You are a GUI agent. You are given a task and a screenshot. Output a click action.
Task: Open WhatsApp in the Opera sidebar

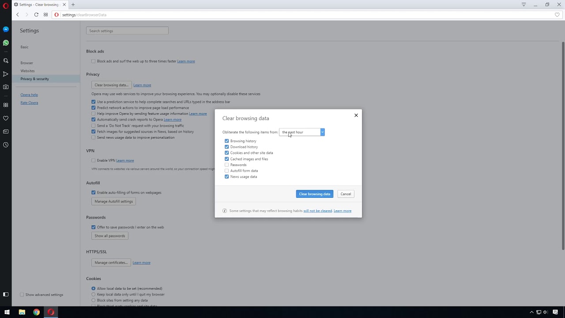[6, 43]
